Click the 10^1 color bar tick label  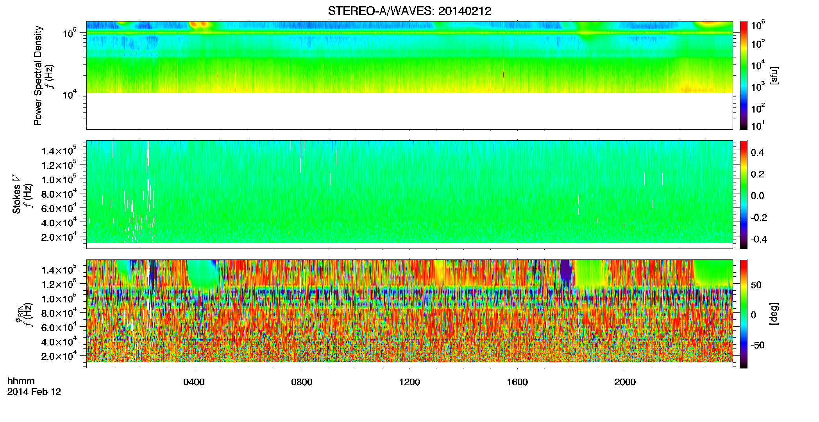(758, 126)
